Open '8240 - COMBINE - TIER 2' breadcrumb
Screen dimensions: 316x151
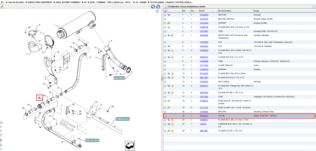pos(111,2)
